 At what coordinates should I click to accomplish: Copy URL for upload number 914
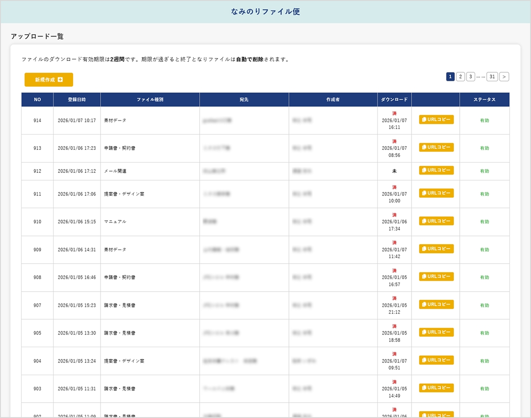pyautogui.click(x=436, y=120)
